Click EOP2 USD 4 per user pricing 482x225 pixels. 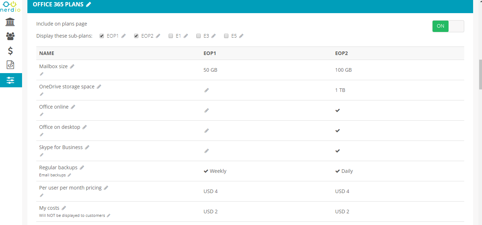(x=342, y=191)
